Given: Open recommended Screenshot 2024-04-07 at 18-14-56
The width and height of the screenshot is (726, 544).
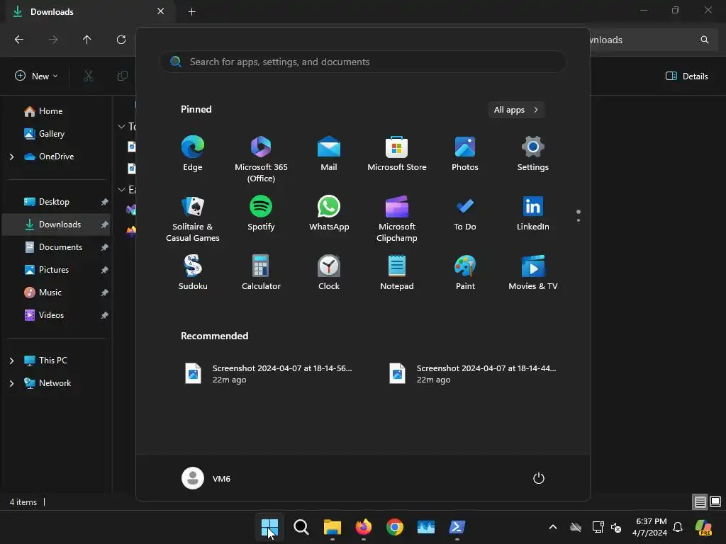Looking at the screenshot, I should [x=269, y=374].
